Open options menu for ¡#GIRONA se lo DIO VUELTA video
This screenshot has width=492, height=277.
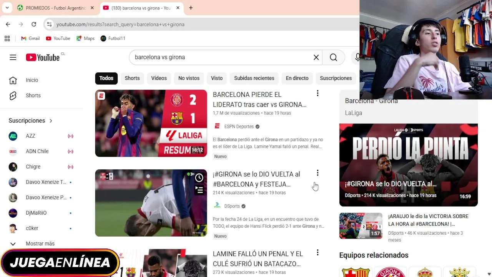point(317,173)
